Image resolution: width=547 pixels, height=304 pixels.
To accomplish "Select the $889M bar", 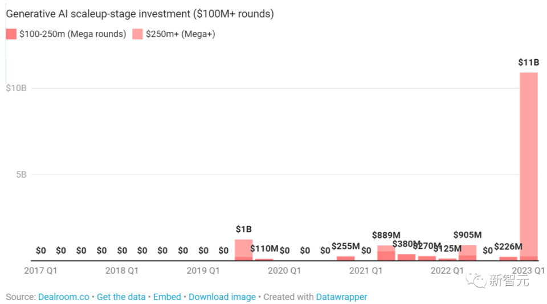I will 386,253.
